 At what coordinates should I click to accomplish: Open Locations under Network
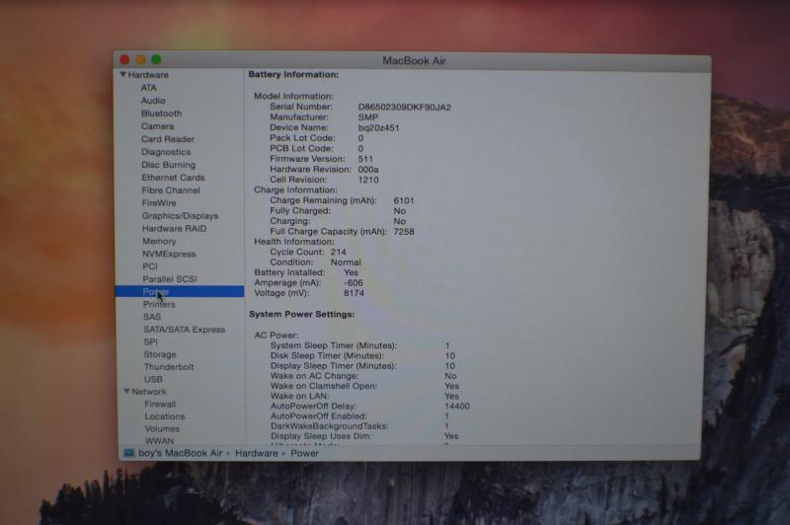[165, 416]
